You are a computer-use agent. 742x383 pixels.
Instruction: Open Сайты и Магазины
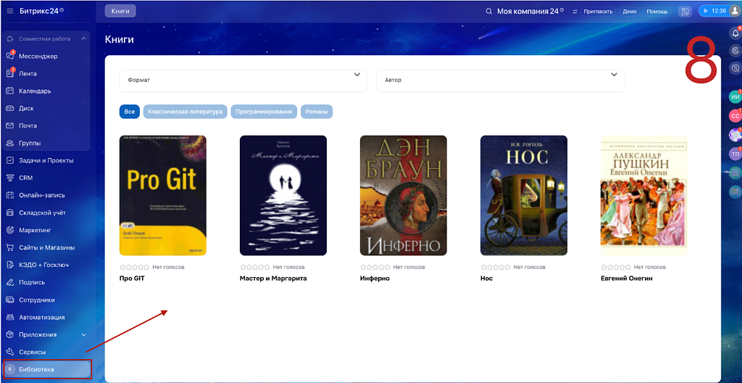point(46,247)
